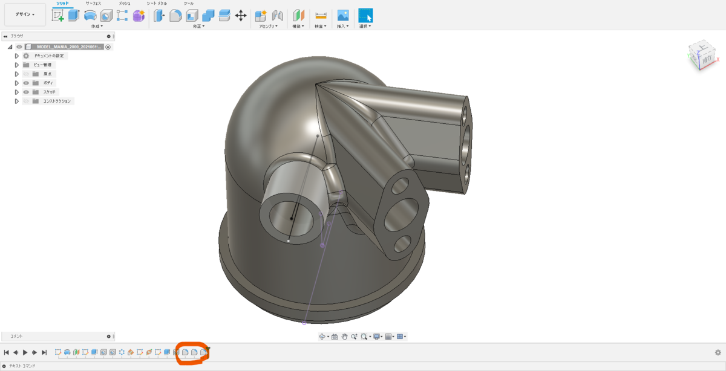The image size is (726, 371).
Task: Activate the root component radio button
Action: [x=108, y=47]
